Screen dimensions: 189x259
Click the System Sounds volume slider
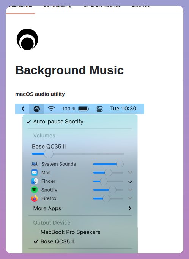point(108,164)
